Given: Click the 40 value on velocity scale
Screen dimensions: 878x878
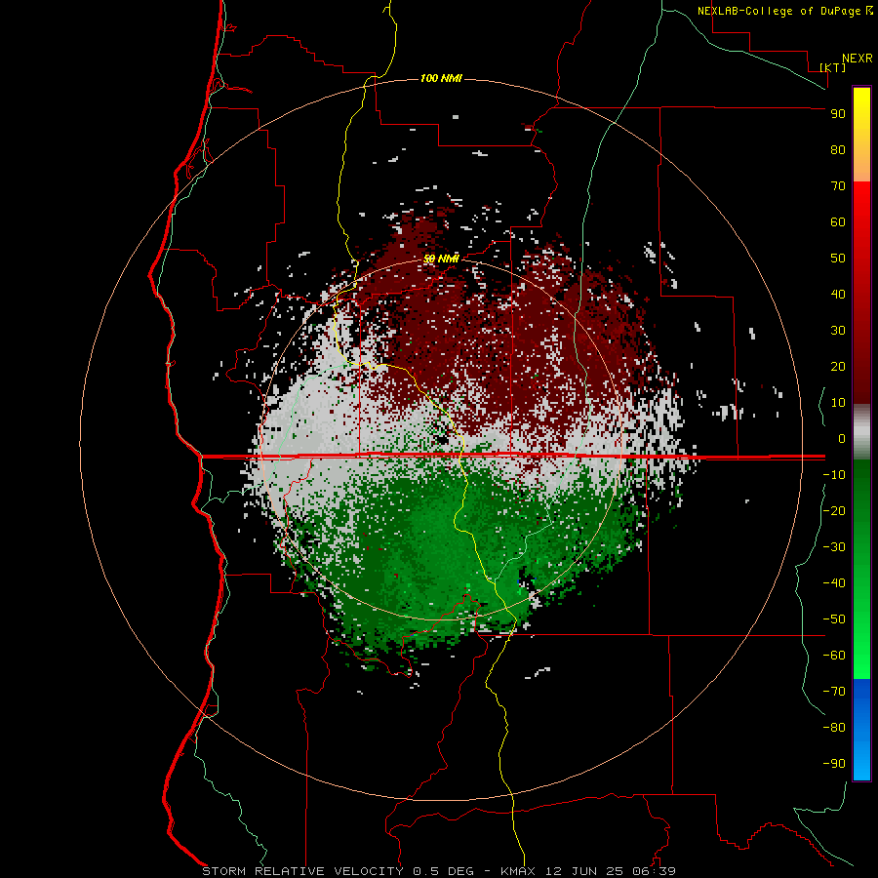Looking at the screenshot, I should [x=838, y=294].
